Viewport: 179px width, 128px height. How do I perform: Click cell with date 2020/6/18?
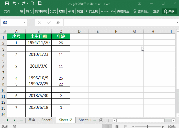click(x=39, y=107)
